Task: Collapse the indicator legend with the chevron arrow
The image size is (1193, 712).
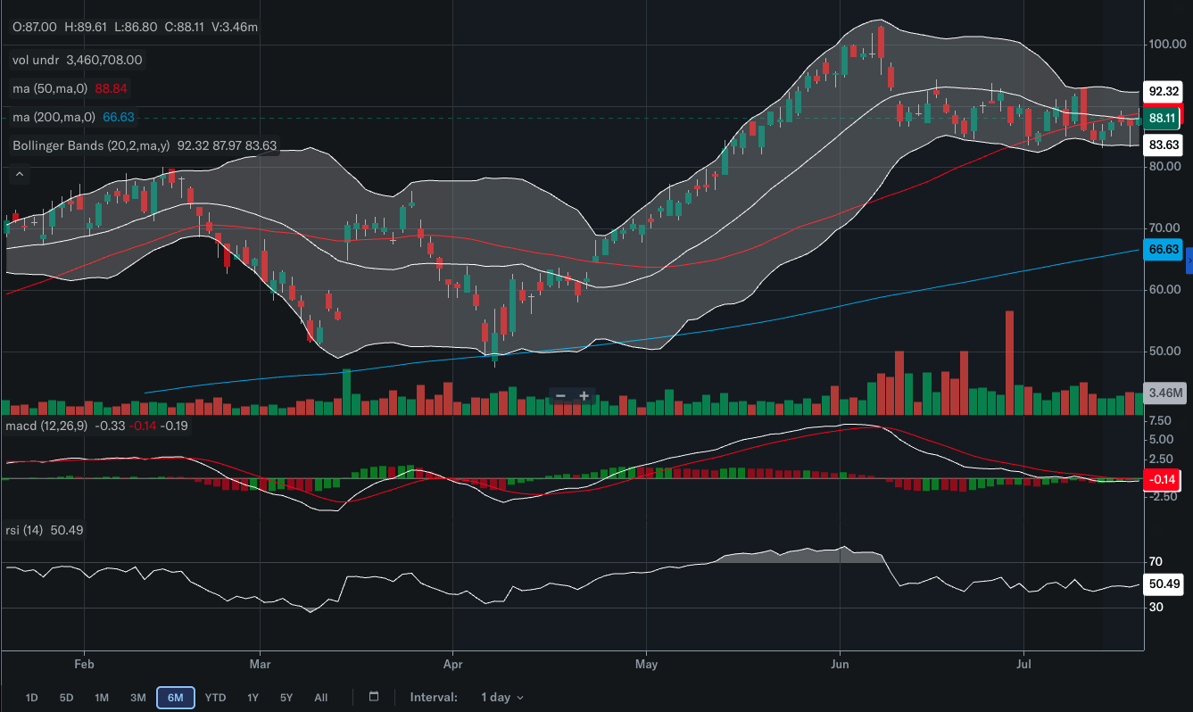Action: coord(19,173)
